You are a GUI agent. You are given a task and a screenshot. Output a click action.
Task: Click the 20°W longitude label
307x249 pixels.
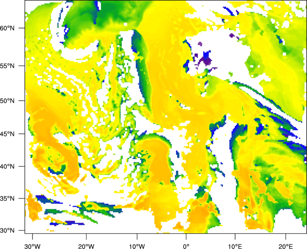coord(86,246)
